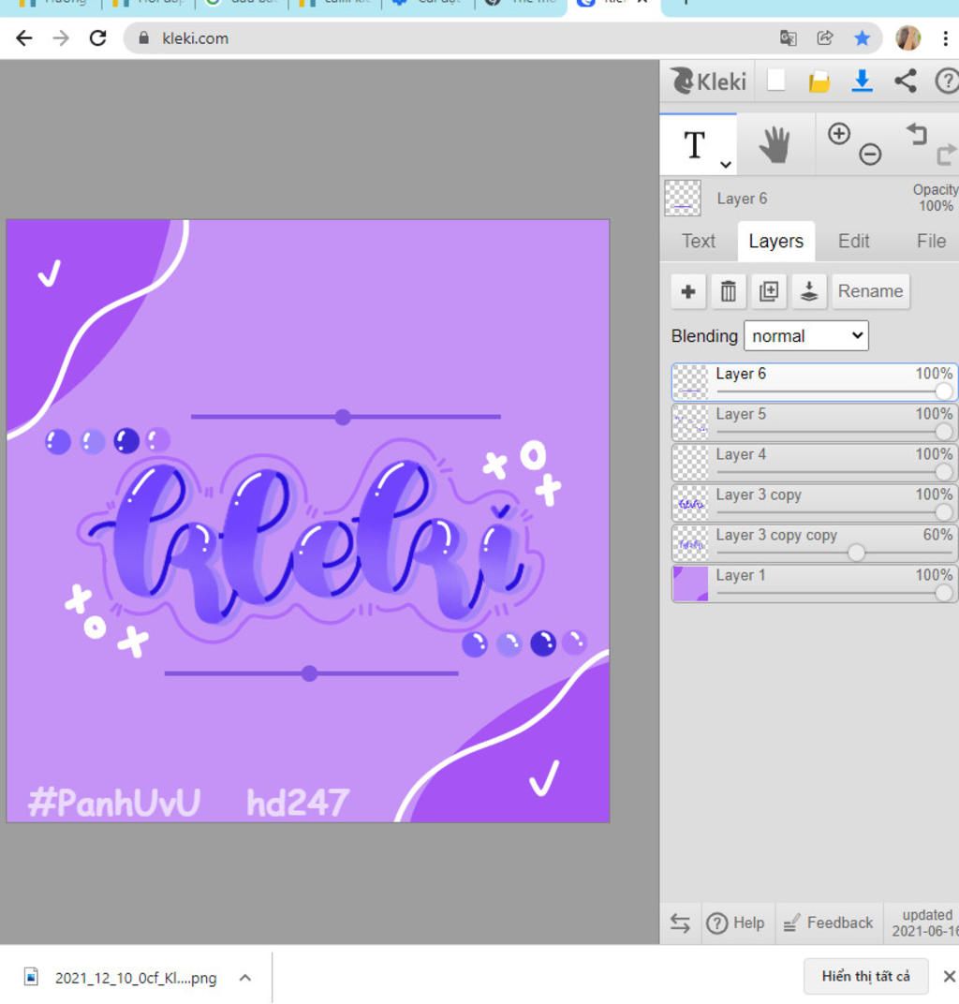Select Layer 3 copy copy in the list
This screenshot has width=959, height=1004.
[x=814, y=543]
